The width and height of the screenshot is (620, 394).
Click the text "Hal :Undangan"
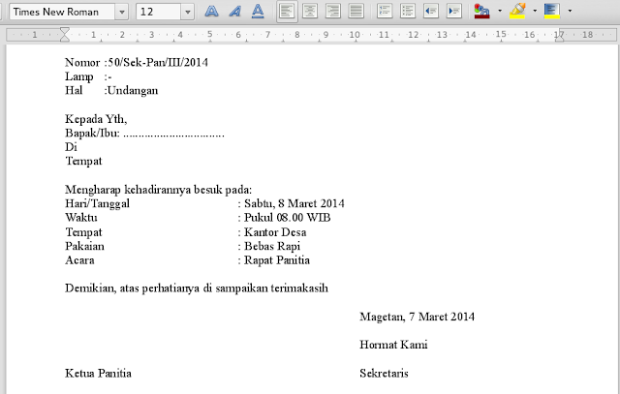click(111, 90)
